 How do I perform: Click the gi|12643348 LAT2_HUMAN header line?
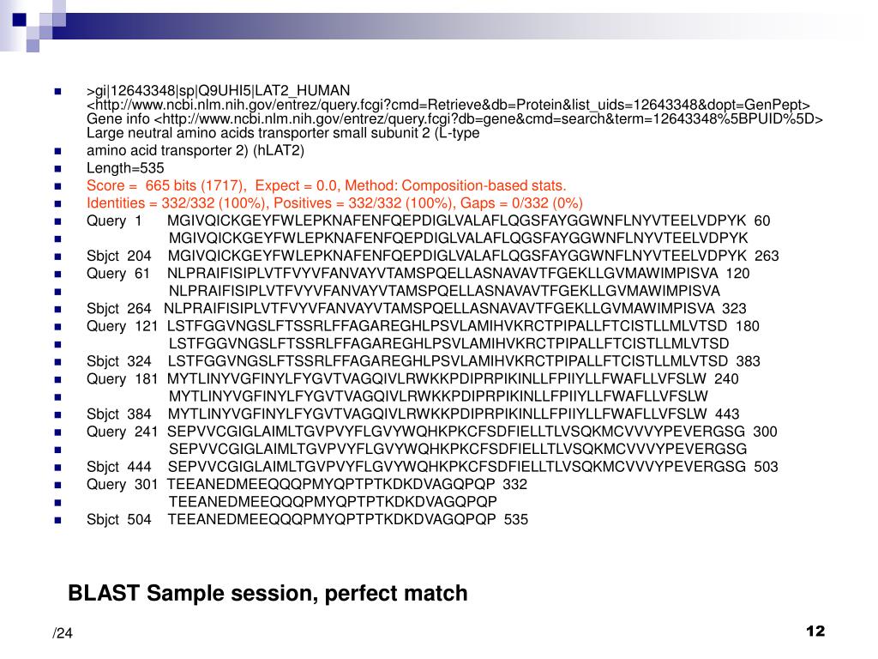(219, 90)
